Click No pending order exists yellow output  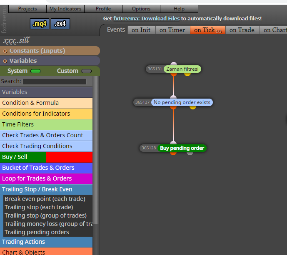(x=193, y=108)
